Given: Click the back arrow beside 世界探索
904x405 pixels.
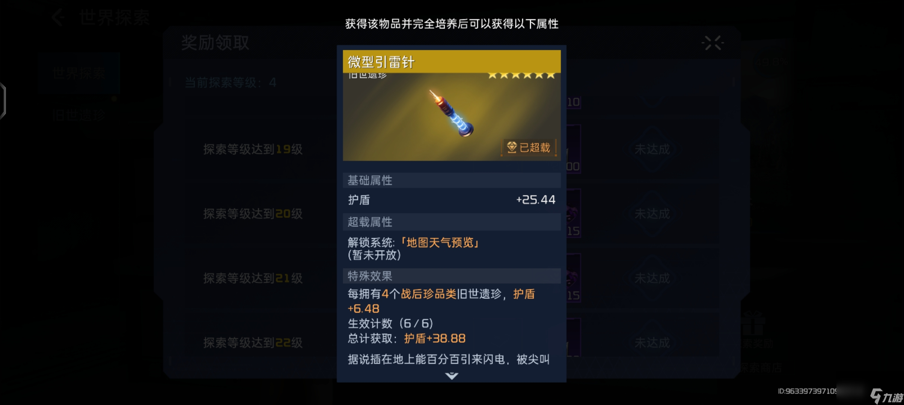Looking at the screenshot, I should [59, 17].
